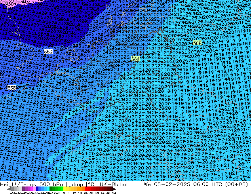251x194 pixels.
Task: Click the 560 contour label on the map
Action: pyautogui.click(x=48, y=51)
